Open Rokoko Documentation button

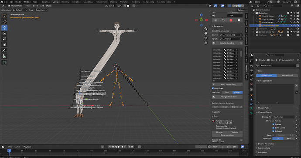(227, 135)
